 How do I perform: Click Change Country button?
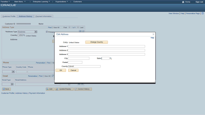tap(96, 42)
